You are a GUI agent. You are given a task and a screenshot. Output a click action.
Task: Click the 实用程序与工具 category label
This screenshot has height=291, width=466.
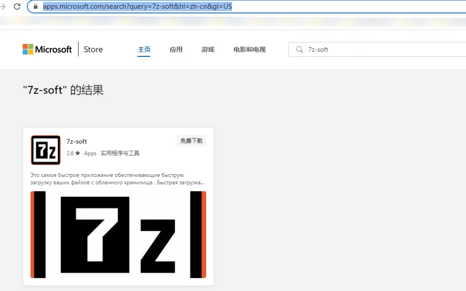(120, 153)
